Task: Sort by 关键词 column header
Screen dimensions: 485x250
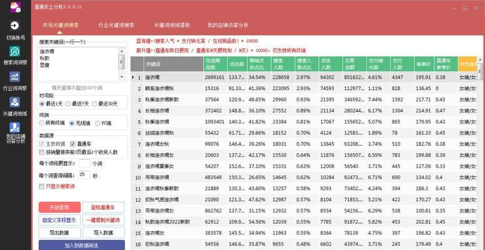Action: [173, 64]
